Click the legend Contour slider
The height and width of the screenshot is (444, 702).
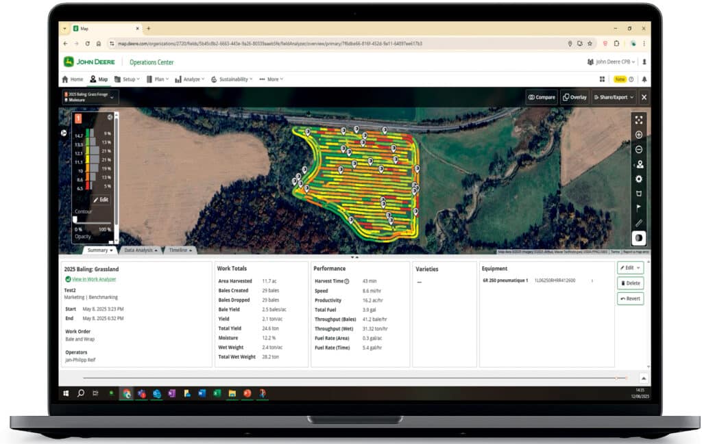(x=75, y=220)
